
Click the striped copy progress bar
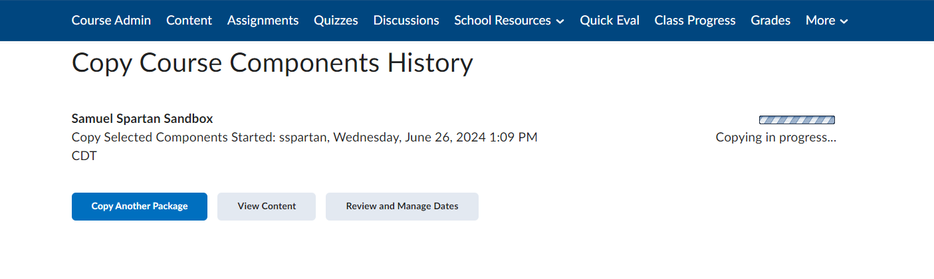tap(796, 120)
